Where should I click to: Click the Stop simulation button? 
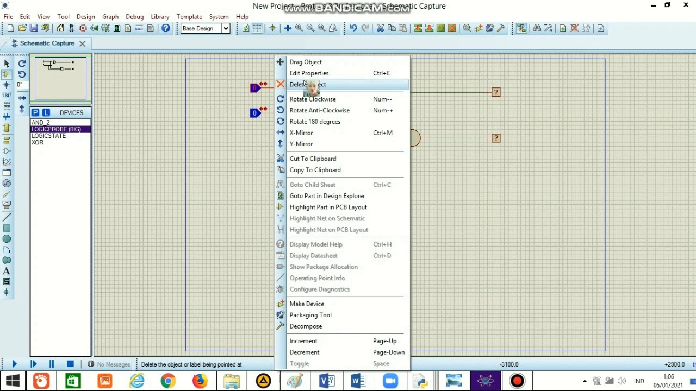coord(70,364)
